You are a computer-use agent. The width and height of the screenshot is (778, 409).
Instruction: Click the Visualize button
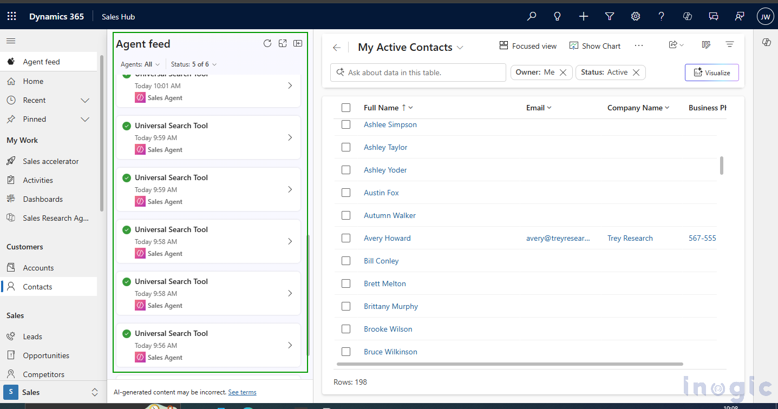tap(711, 72)
